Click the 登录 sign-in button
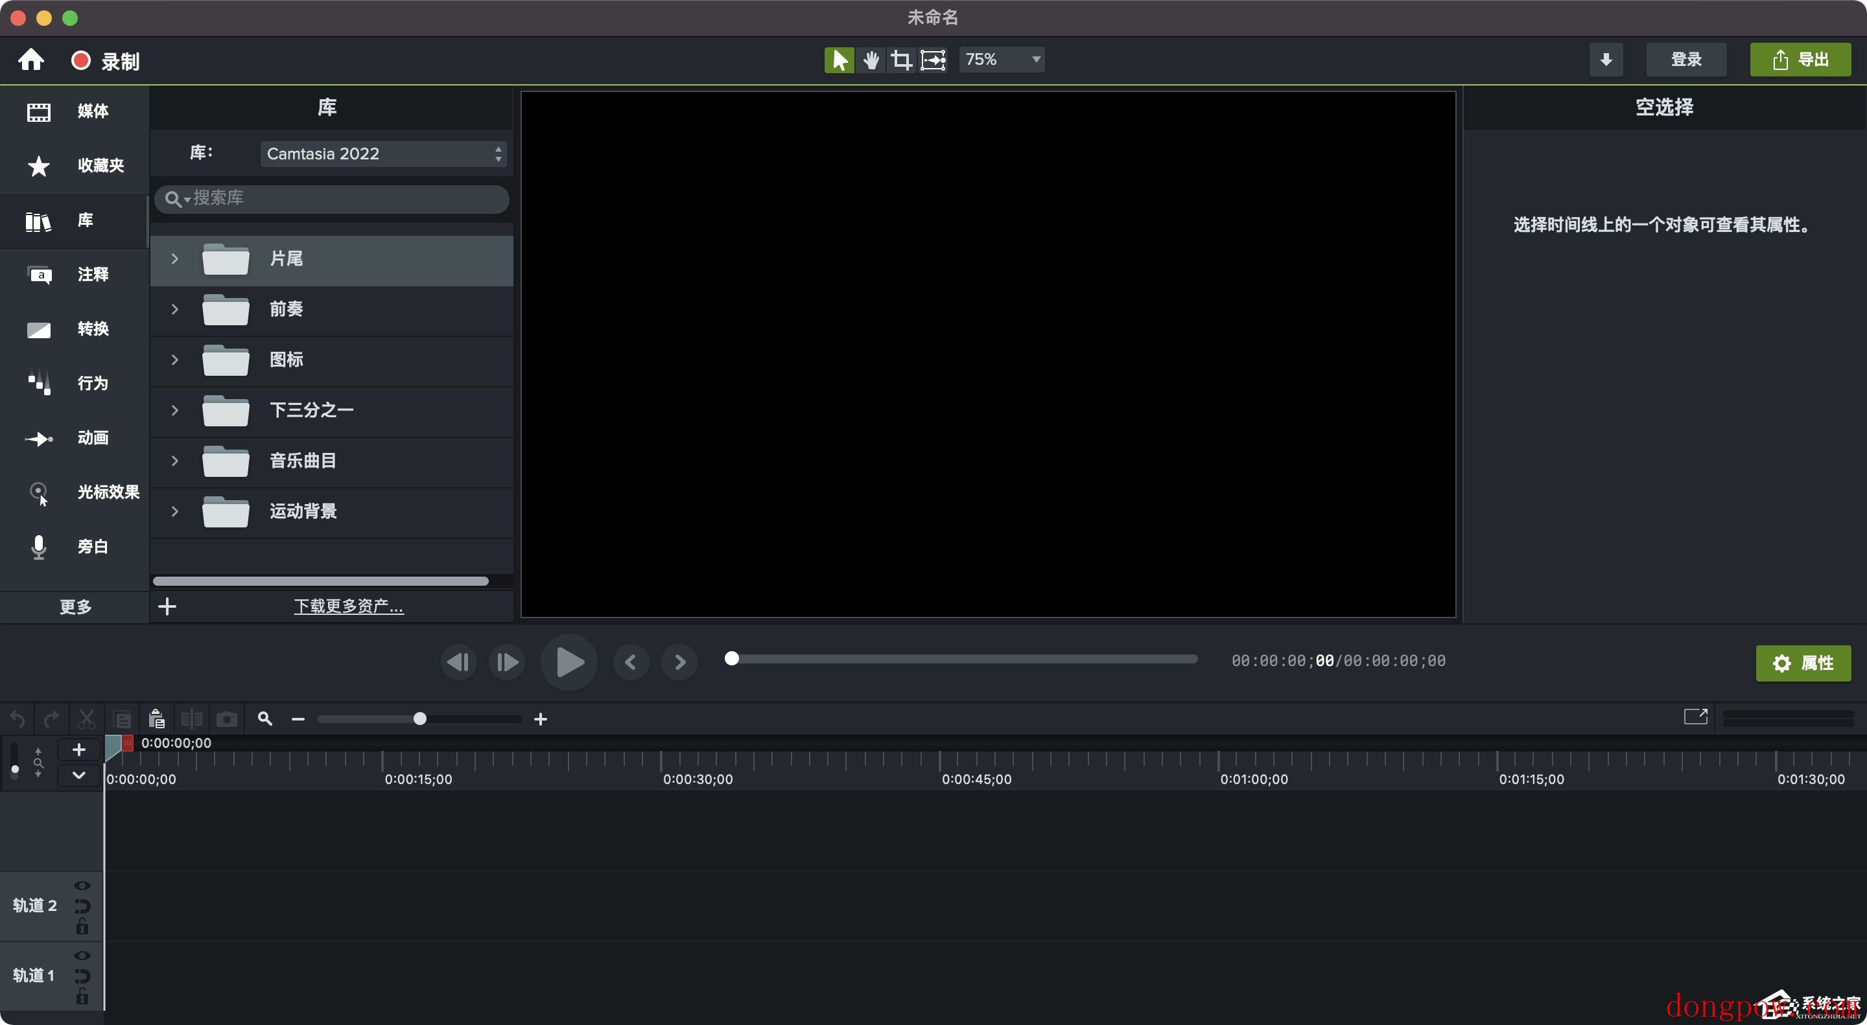The height and width of the screenshot is (1025, 1867). [x=1685, y=60]
